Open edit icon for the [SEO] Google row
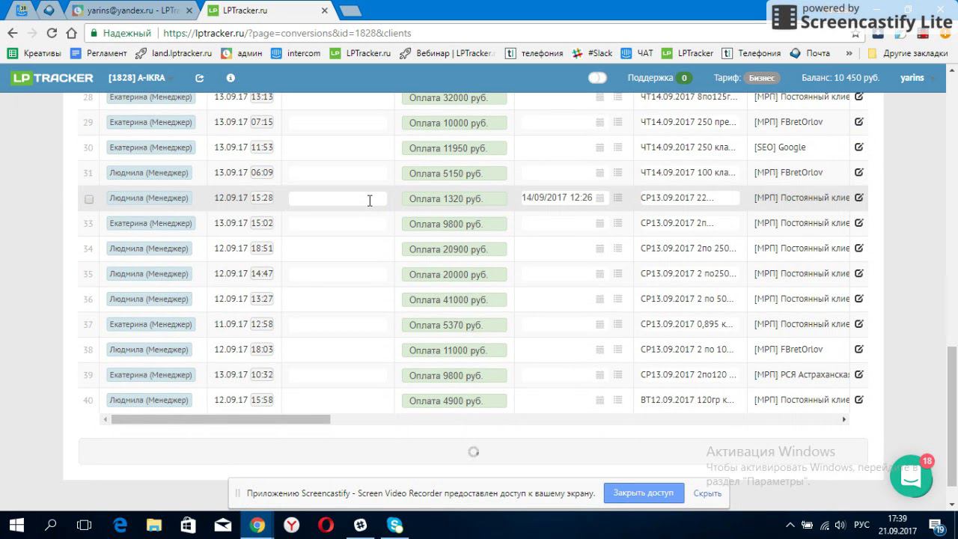958x539 pixels. [859, 147]
